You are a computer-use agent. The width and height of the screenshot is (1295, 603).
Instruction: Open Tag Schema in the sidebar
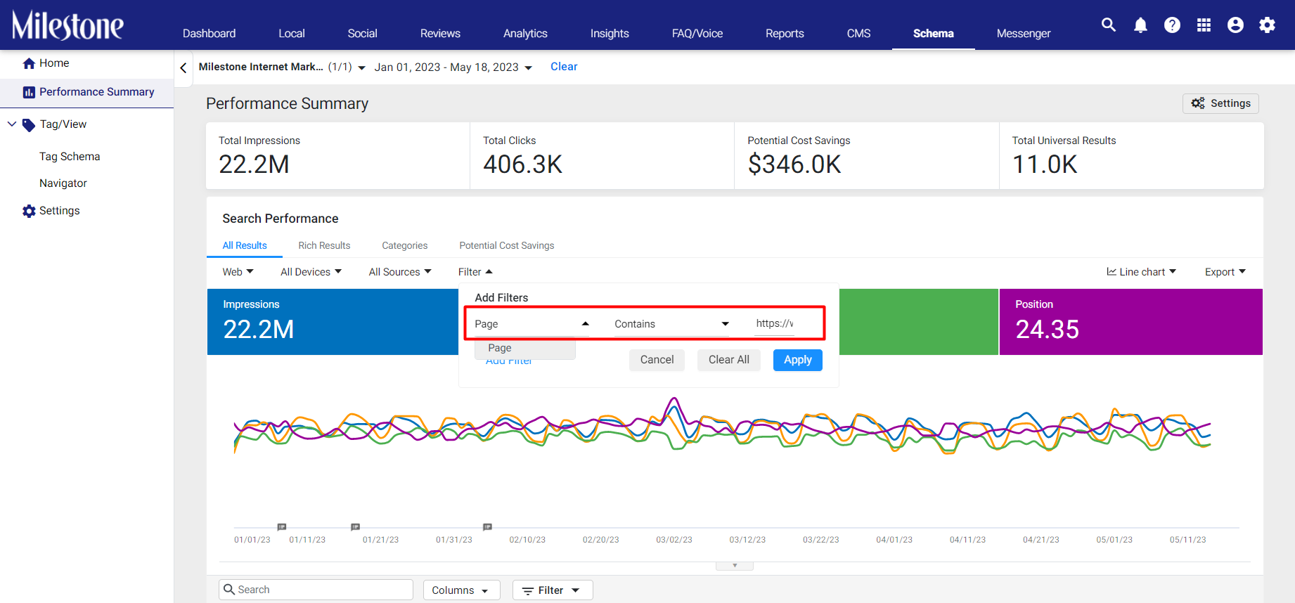[70, 157]
